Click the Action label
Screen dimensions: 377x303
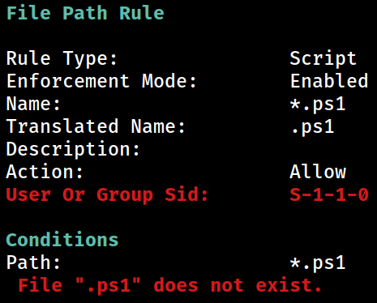45,172
